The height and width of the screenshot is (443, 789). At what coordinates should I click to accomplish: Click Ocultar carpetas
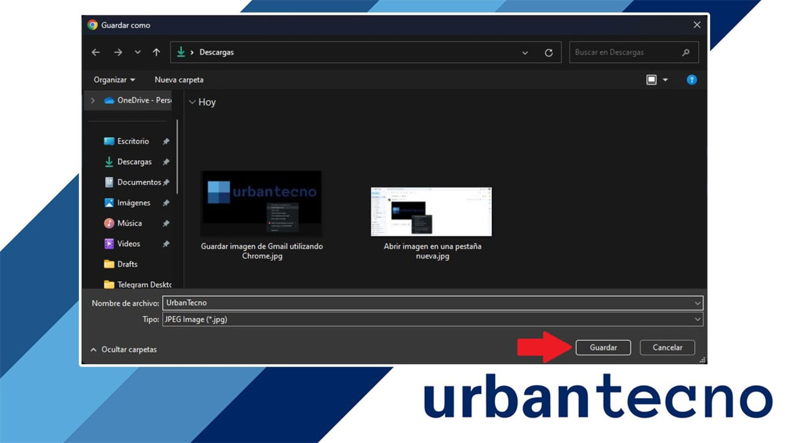(x=124, y=349)
